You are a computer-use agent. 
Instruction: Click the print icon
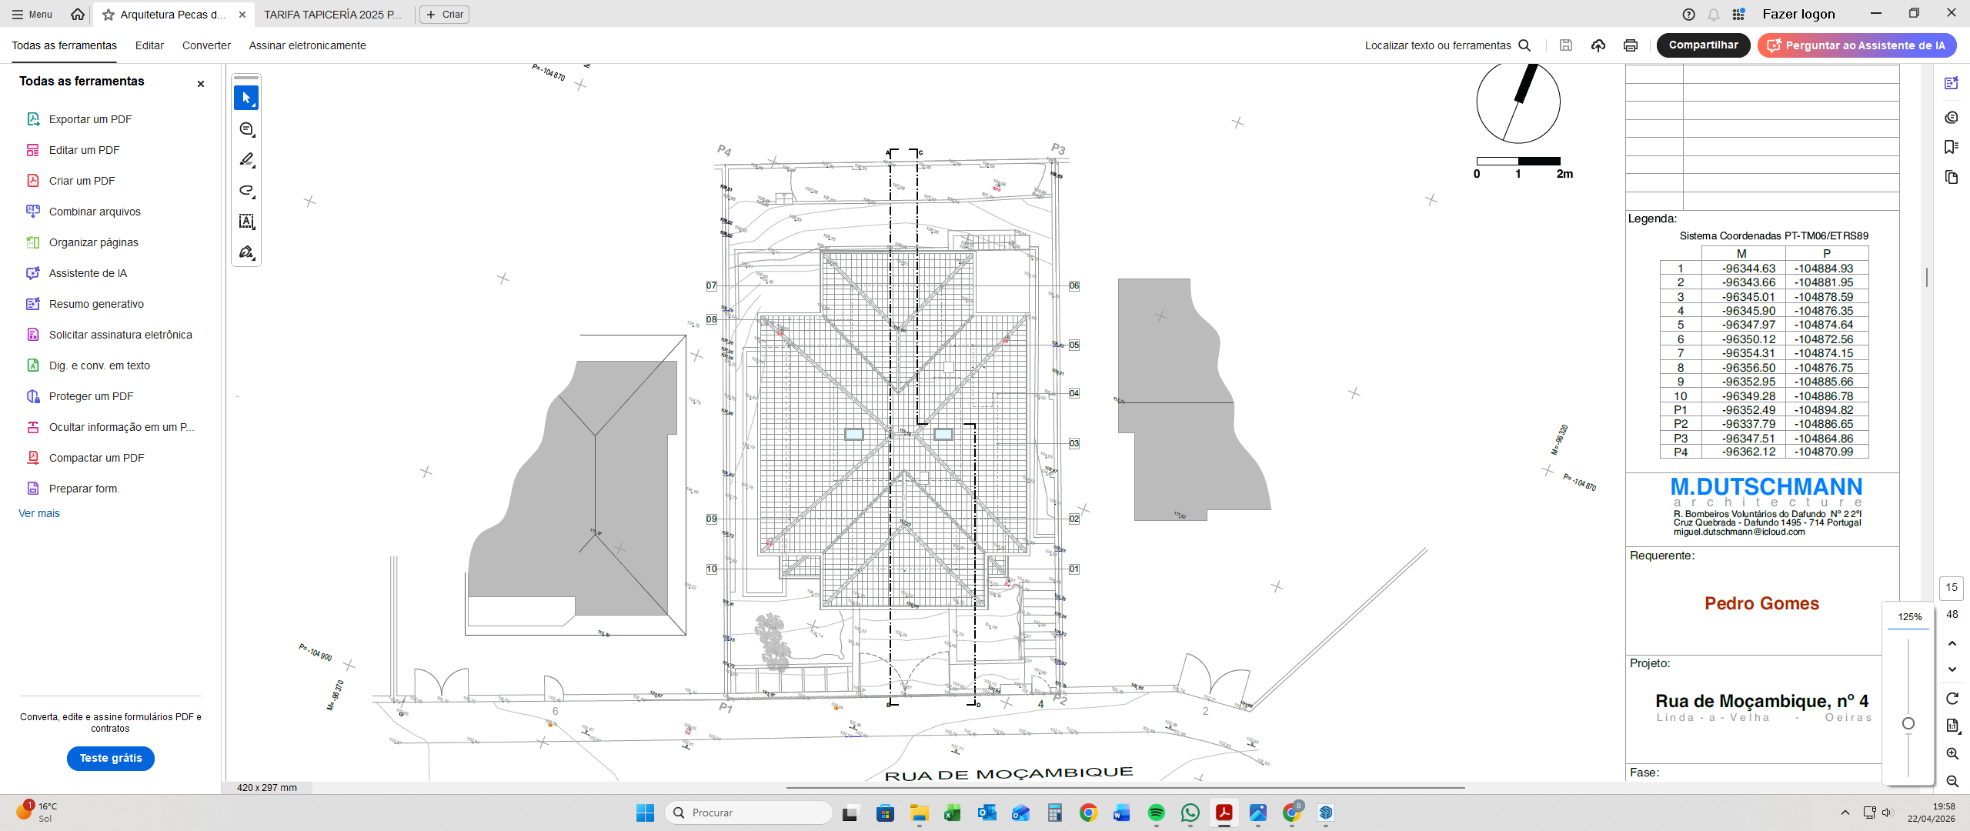[x=1630, y=45]
